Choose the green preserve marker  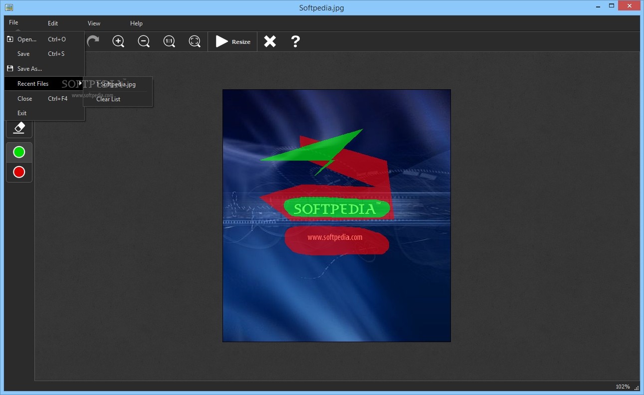[19, 152]
